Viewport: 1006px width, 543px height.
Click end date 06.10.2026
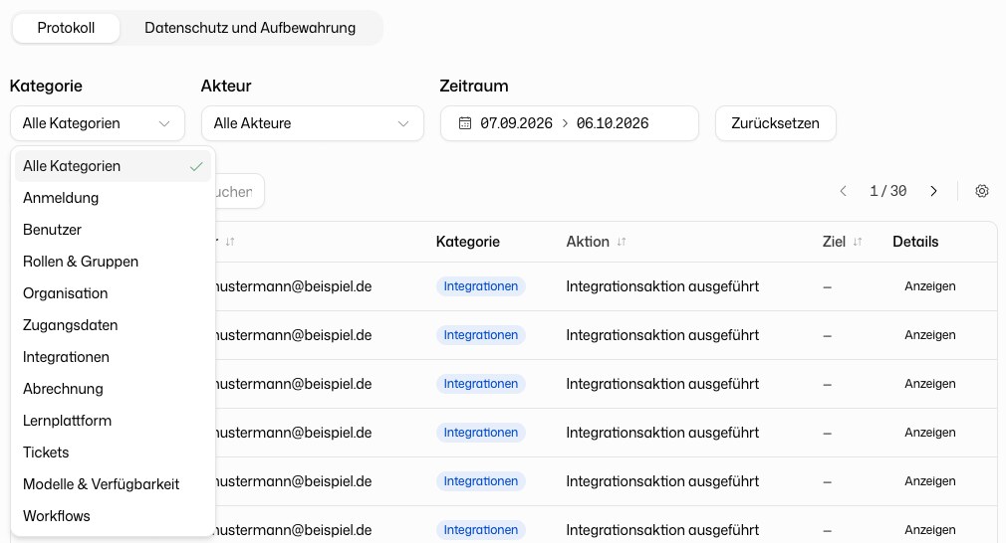613,123
